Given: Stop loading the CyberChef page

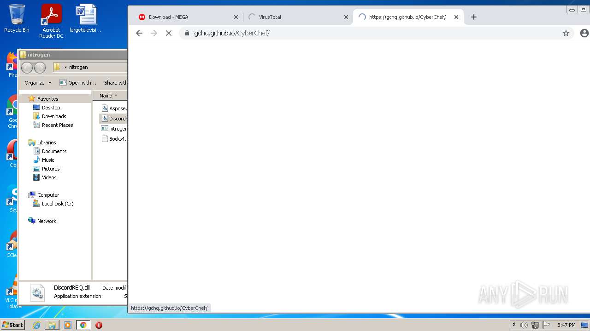Looking at the screenshot, I should click(169, 33).
